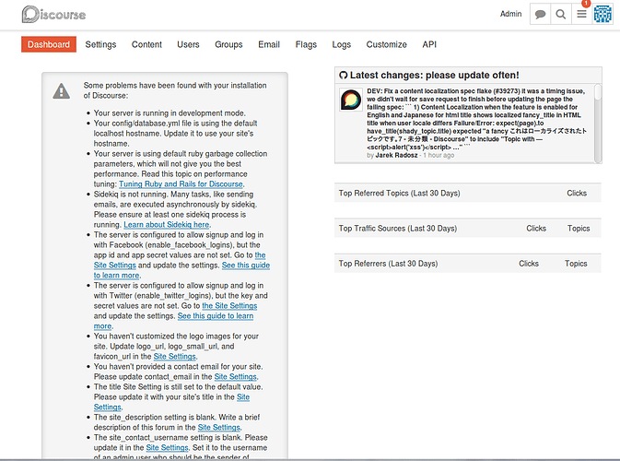Open the Users tab
Viewport: 620px width, 461px height.
click(188, 44)
